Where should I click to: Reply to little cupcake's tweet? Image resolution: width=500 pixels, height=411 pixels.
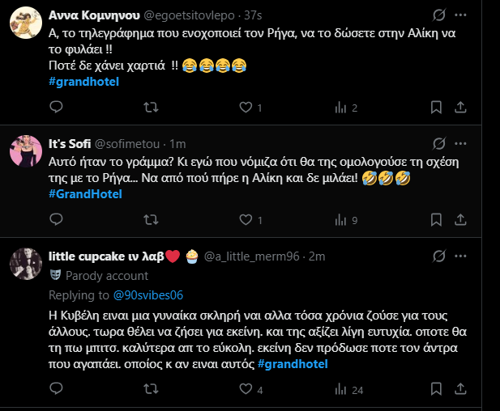coord(56,390)
